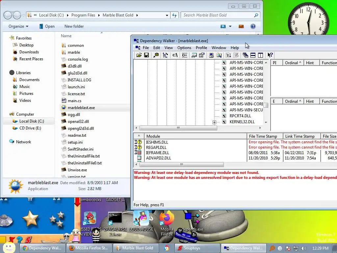Click the Tile Vertically toolbar icon
This screenshot has width=337, height=253.
(261, 55)
